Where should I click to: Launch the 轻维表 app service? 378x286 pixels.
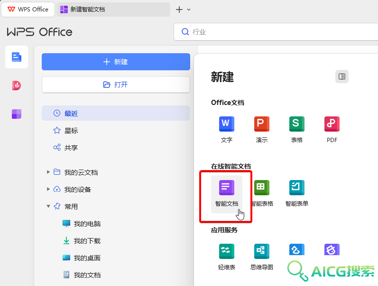226,257
